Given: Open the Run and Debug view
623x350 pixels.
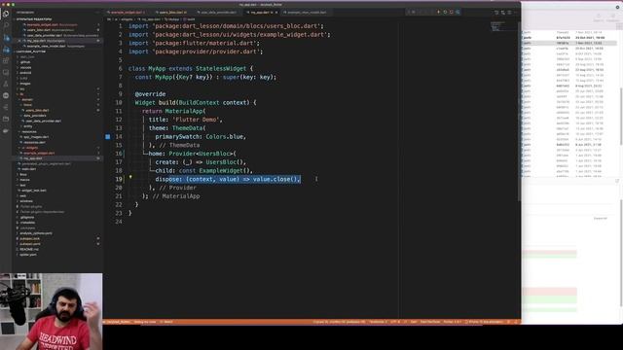Looking at the screenshot, I should [x=6, y=50].
